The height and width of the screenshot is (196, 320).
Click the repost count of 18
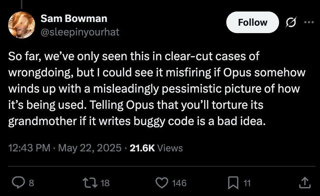[105, 183]
